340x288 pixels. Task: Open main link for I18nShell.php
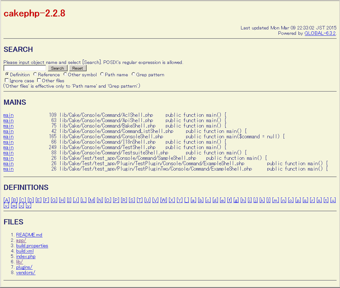[x=9, y=142]
